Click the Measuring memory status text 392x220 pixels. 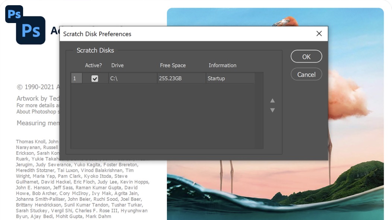(x=38, y=123)
